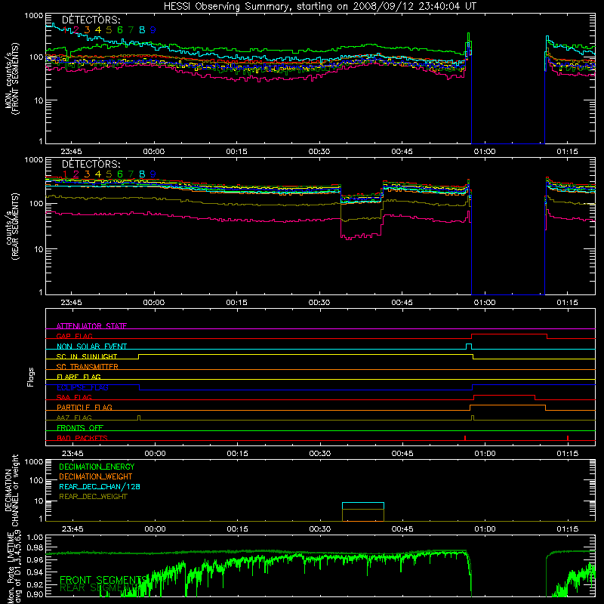Pick detector 4 label in rear segments legend
604x604 pixels.
pos(98,174)
